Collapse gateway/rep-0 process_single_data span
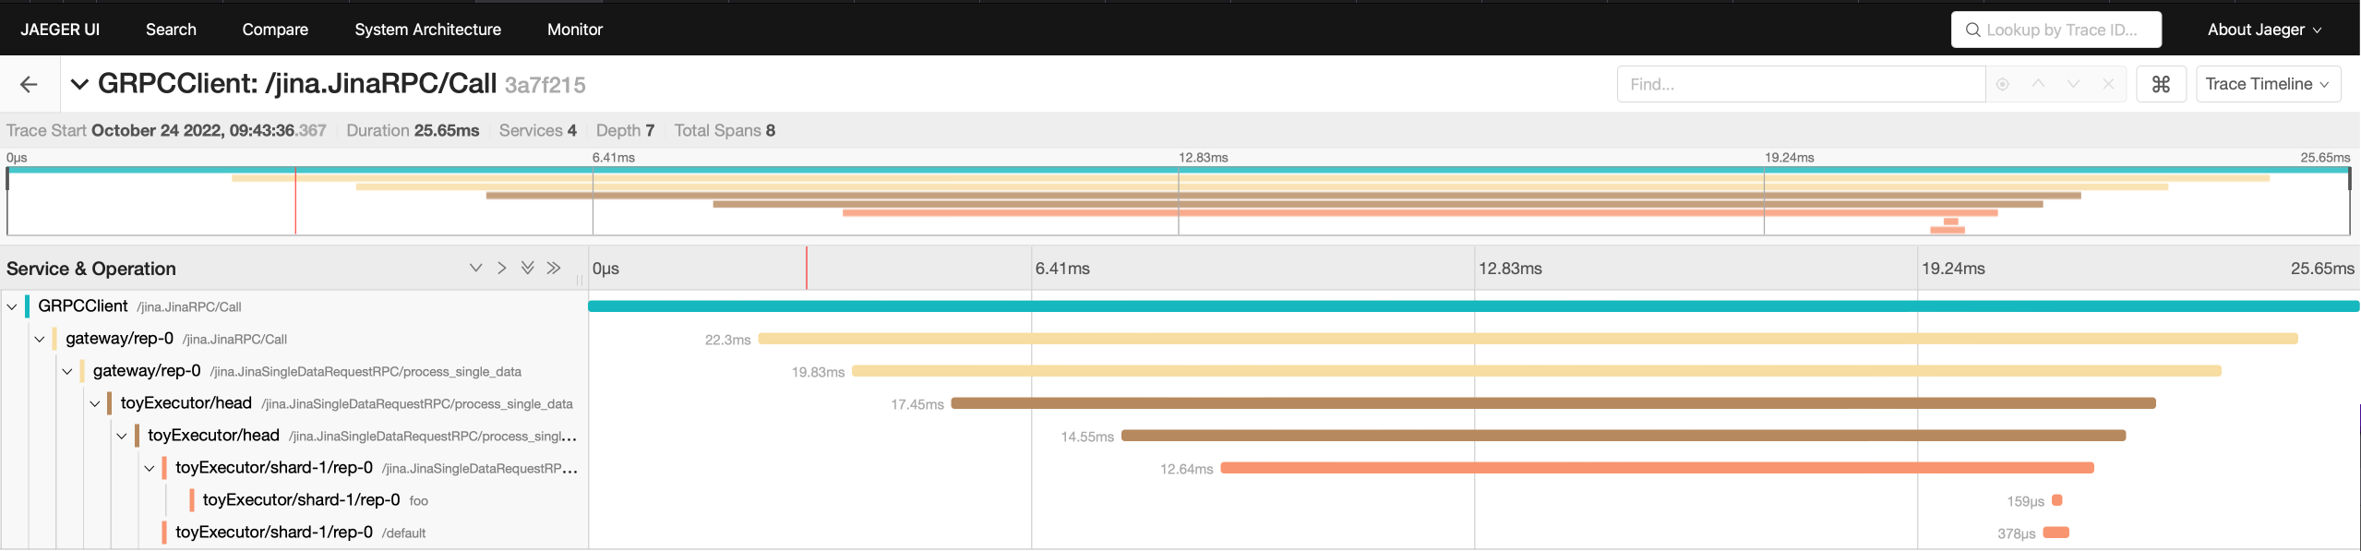The width and height of the screenshot is (2361, 551). pyautogui.click(x=67, y=371)
